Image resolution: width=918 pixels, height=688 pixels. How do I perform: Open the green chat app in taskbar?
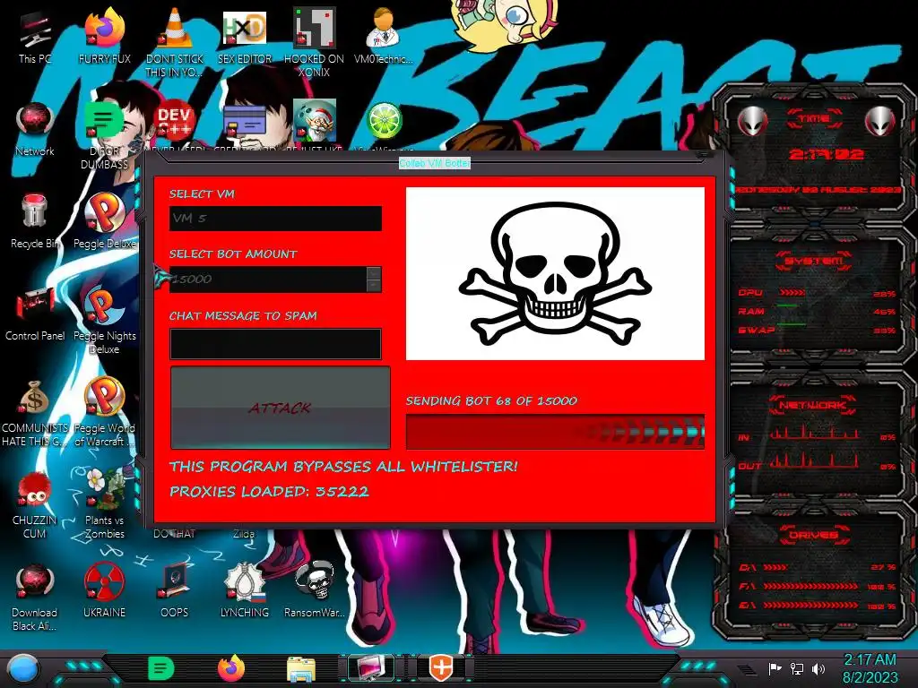pyautogui.click(x=160, y=668)
